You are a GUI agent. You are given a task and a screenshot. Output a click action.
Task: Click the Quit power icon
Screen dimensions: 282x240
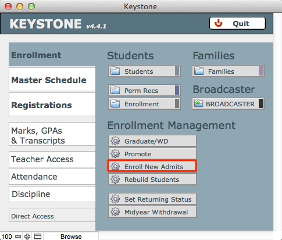[218, 23]
